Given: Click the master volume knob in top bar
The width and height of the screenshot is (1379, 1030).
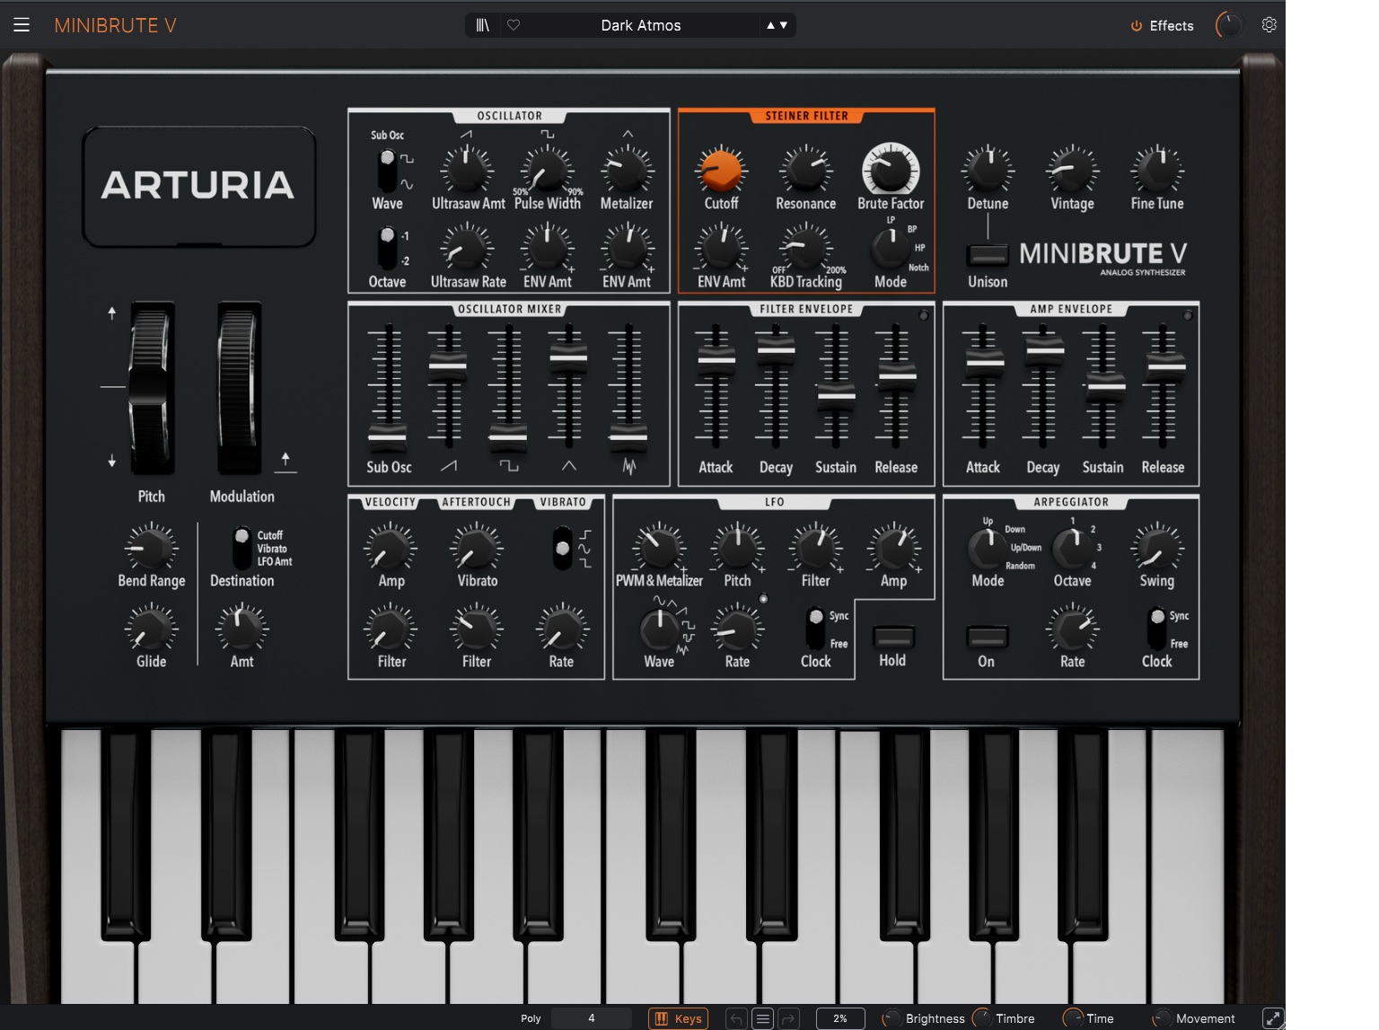Looking at the screenshot, I should click(x=1229, y=25).
